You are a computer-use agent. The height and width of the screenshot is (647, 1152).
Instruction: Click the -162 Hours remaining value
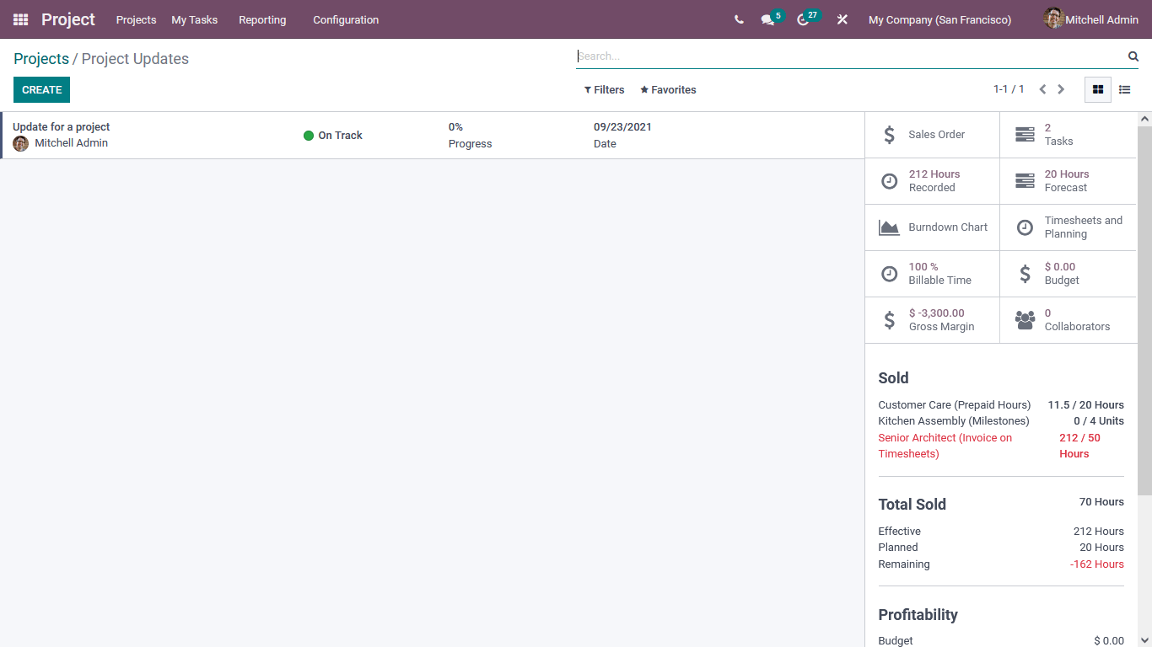tap(1097, 564)
